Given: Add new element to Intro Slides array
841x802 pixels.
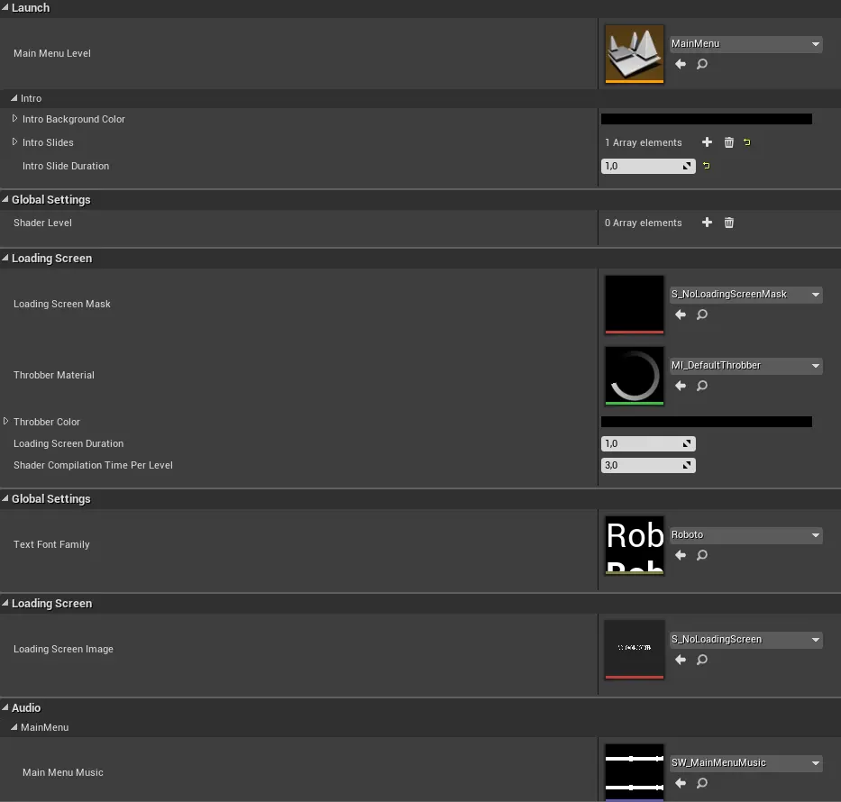Looking at the screenshot, I should 707,142.
